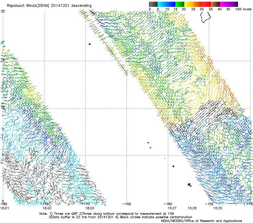Click the yellow 20-25 knots legend swatch
Screen dimensions: 253x223
pyautogui.click(x=189, y=4)
